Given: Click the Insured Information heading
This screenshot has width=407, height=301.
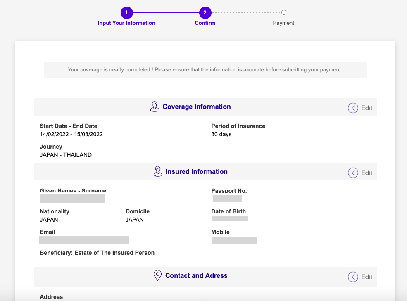Looking at the screenshot, I should coord(197,171).
